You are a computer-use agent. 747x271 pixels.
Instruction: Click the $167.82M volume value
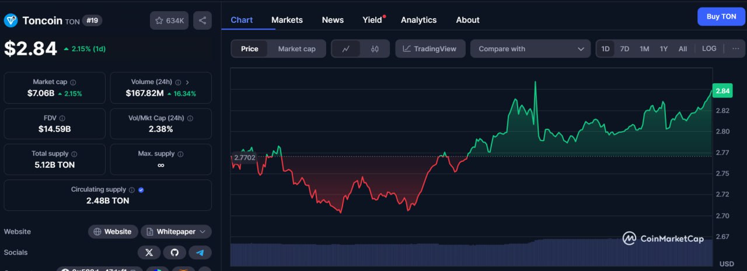[x=145, y=93]
